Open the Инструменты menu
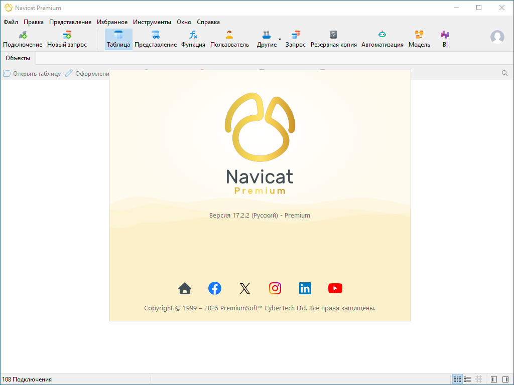Viewport: 514px width, 385px height. (x=152, y=22)
